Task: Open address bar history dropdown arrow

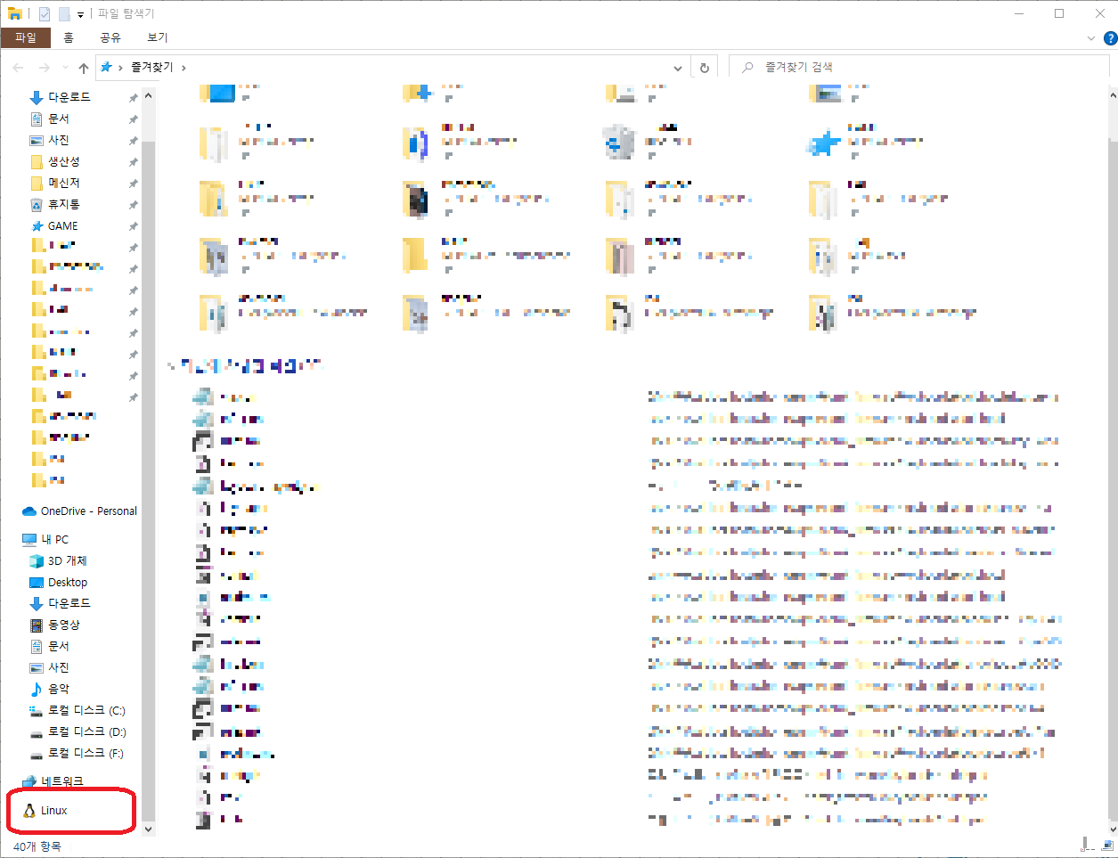Action: click(678, 68)
